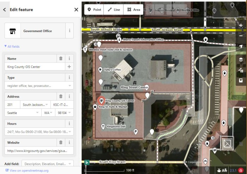Remove the Address field using trash icon
Image resolution: width=247 pixels, height=174 pixels.
(61, 96)
